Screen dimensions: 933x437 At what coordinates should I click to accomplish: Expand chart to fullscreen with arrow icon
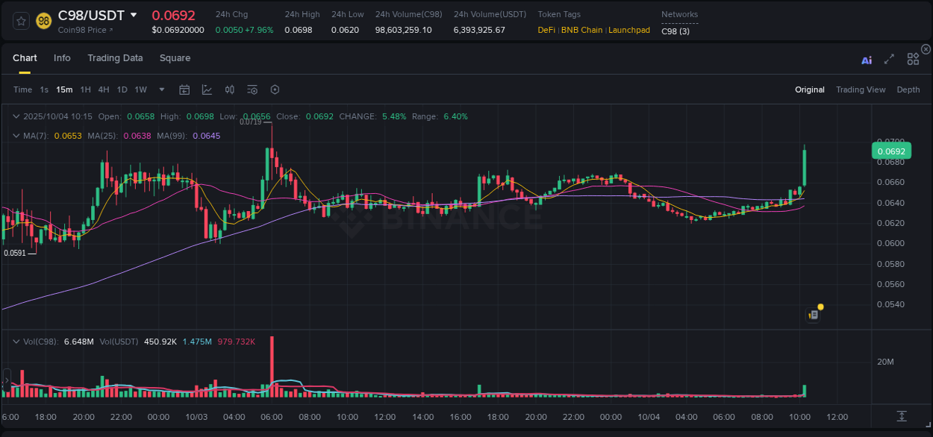[889, 60]
